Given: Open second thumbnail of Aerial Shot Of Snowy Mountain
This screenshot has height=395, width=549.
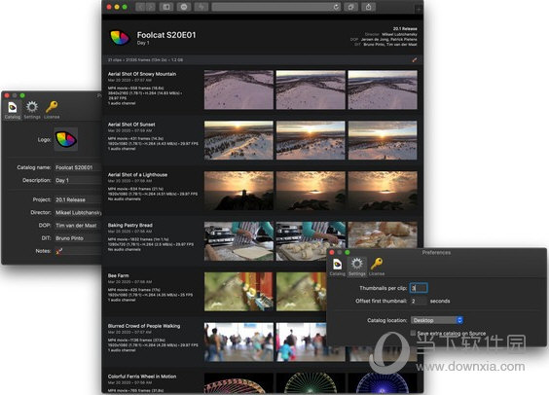Looking at the screenshot, I should point(311,90).
